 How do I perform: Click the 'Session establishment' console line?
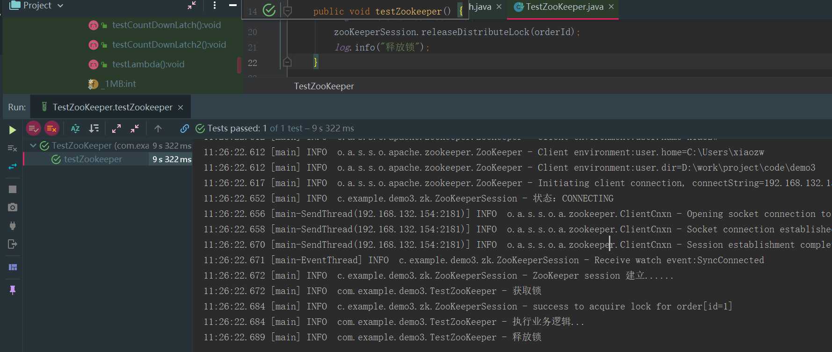(517, 245)
